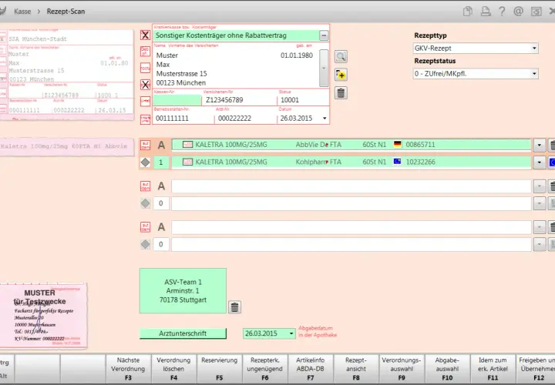Open the Rezeptstatus dropdown showing 0 - ZUfrei/MKpfl.
Image resolution: width=555 pixels, height=385 pixels.
click(x=476, y=74)
